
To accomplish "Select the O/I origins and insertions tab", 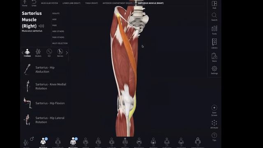I will 49,53.
